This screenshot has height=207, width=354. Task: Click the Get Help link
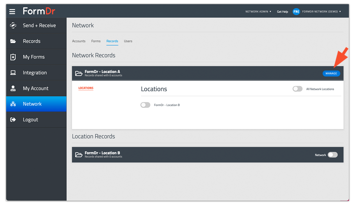283,11
